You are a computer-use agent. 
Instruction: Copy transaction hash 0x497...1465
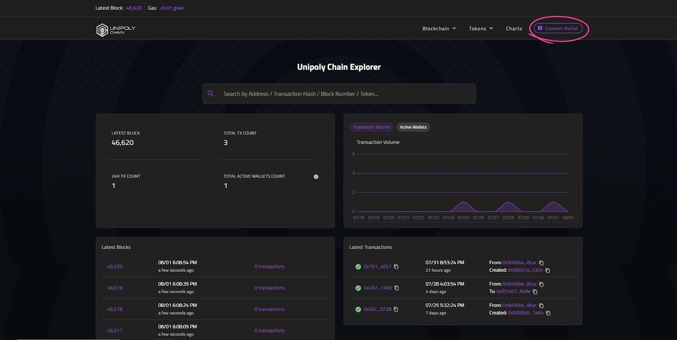pyautogui.click(x=396, y=288)
